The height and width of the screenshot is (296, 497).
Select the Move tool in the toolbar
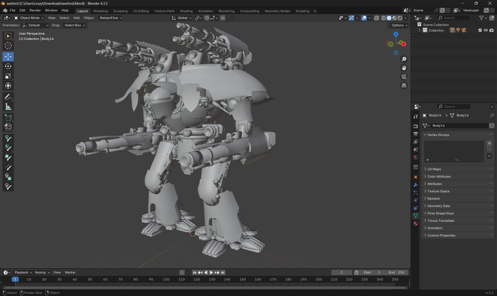click(8, 57)
